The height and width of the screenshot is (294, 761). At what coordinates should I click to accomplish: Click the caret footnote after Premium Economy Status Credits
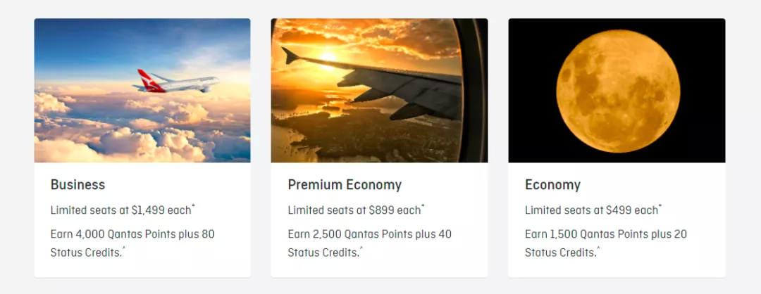(361, 249)
